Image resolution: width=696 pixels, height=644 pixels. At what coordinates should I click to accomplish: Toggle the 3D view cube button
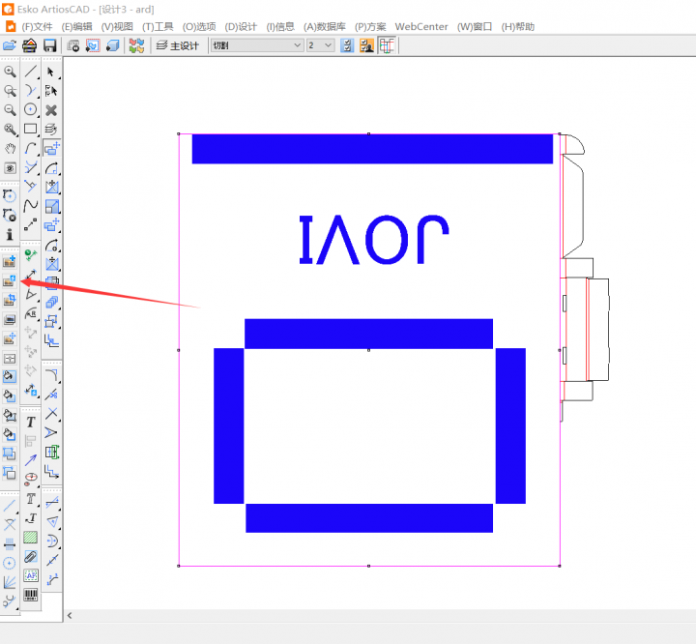coord(113,45)
